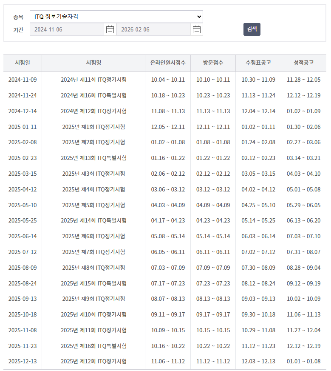
Task: Select 2025년 제8회 ITQ정기시험 row name
Action: 93,268
